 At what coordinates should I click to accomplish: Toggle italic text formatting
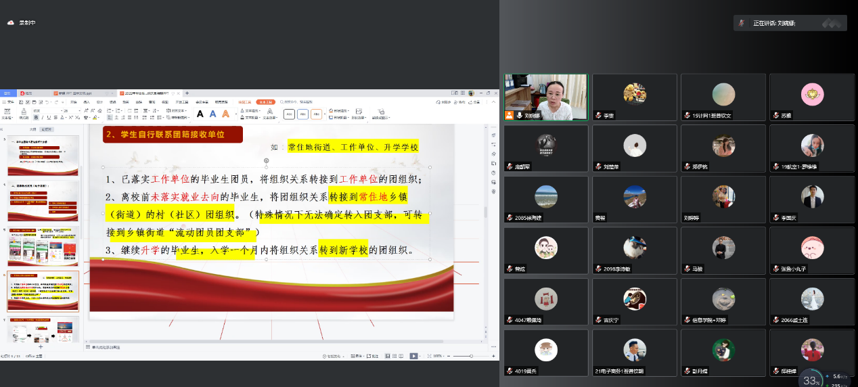tap(42, 117)
